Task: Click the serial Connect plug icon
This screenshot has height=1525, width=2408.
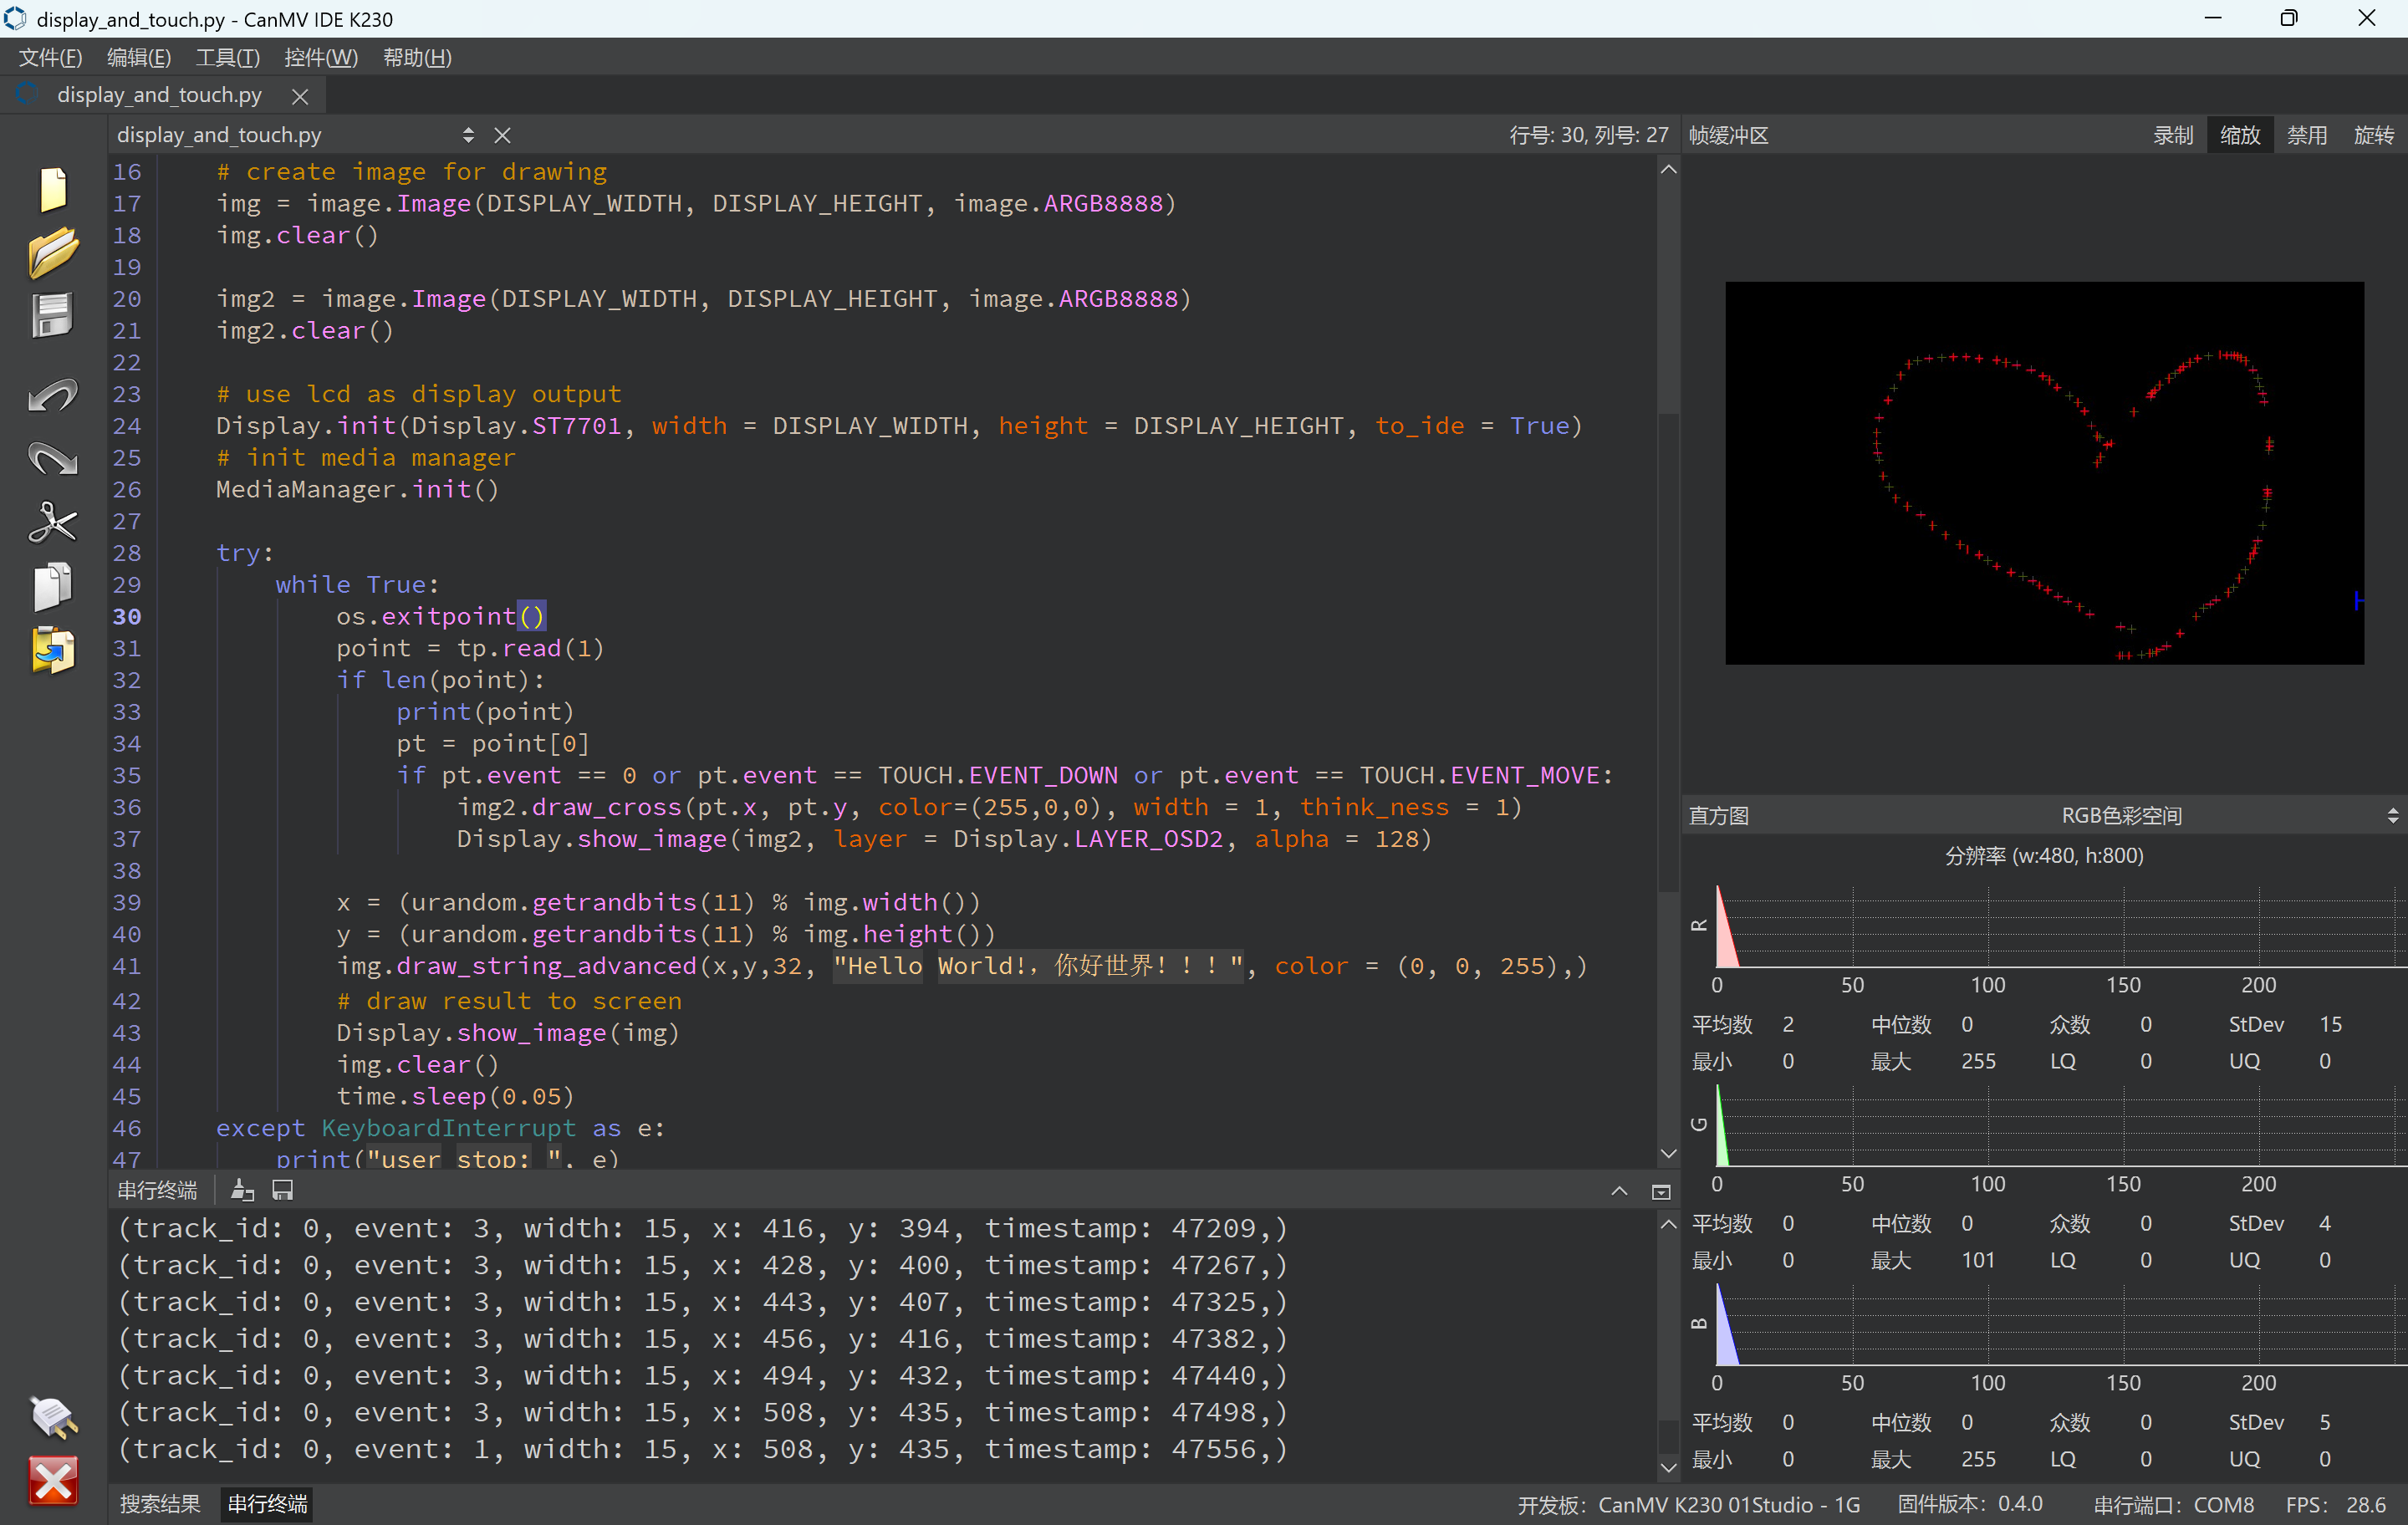Action: [x=52, y=1416]
